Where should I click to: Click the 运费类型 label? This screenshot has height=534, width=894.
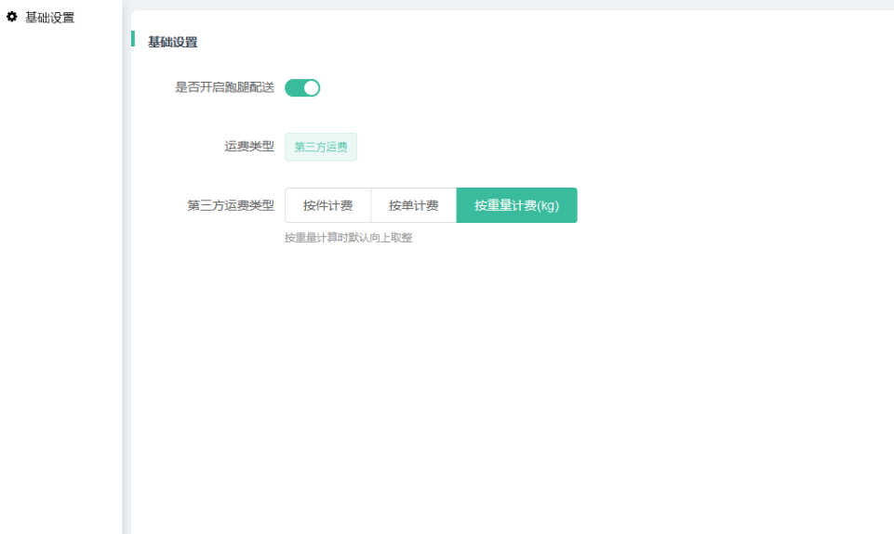249,147
